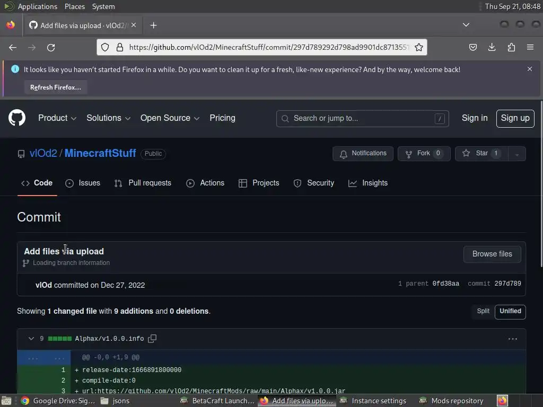Click the Firefox icon in the bottom tray
This screenshot has height=407, width=543.
pyautogui.click(x=502, y=401)
